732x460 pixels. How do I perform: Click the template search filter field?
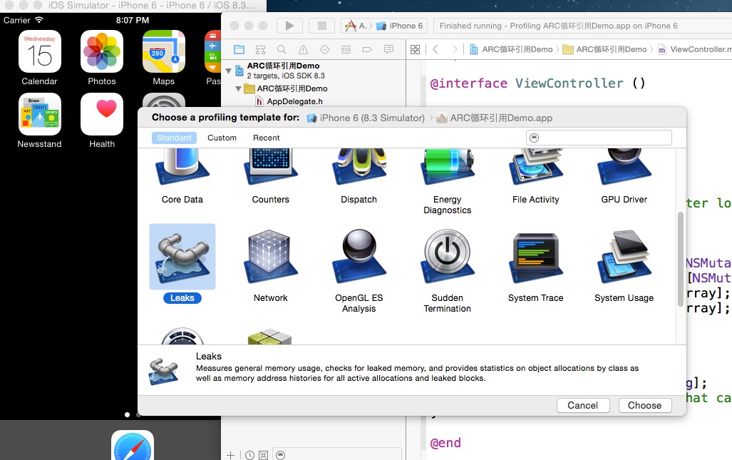[x=599, y=138]
